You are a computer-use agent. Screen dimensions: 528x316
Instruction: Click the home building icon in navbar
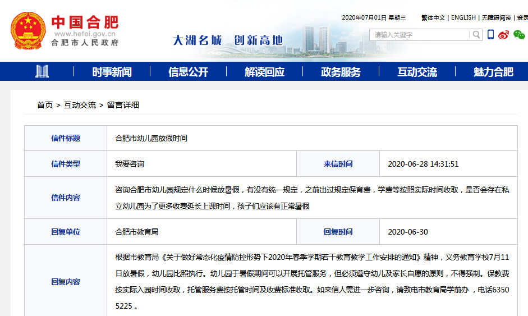42,71
